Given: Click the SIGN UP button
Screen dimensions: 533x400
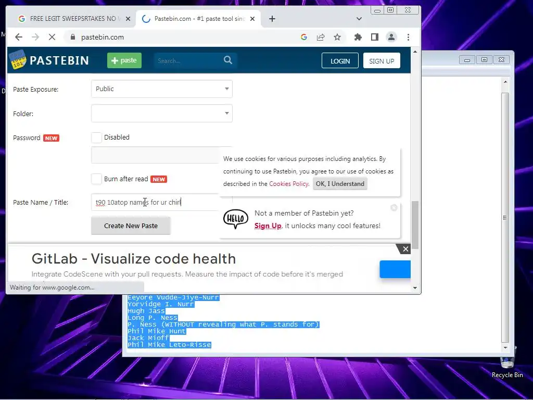Looking at the screenshot, I should coord(382,61).
